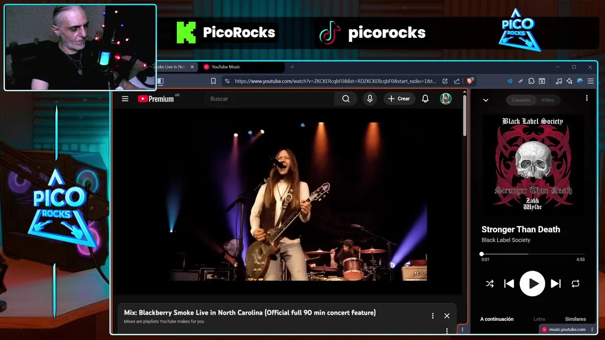Toggle shuffle in the music player
The width and height of the screenshot is (605, 340).
(x=490, y=284)
